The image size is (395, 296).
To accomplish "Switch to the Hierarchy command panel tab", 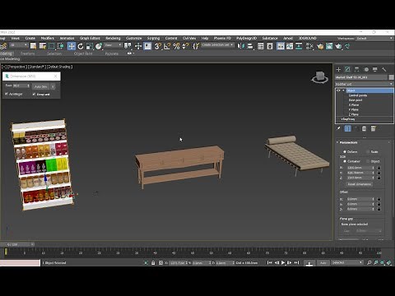I will (356, 69).
